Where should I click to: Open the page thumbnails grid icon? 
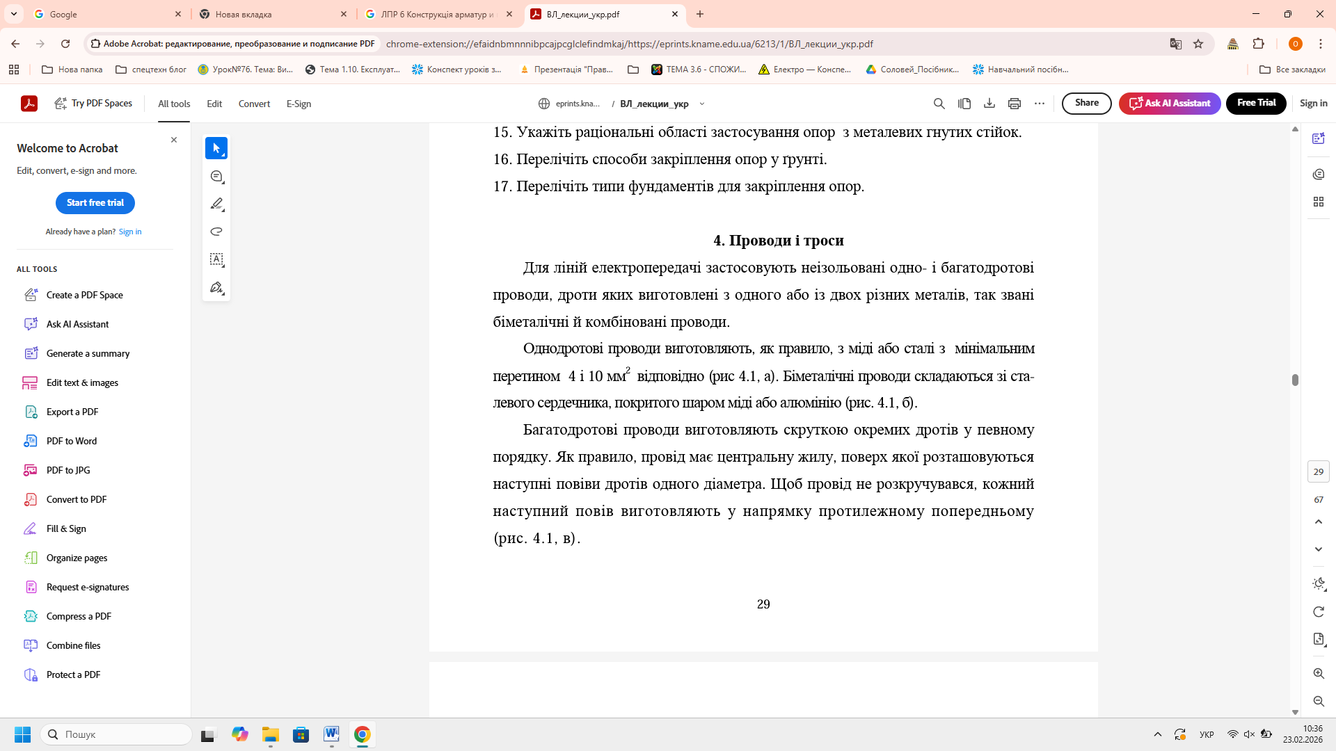pyautogui.click(x=1318, y=202)
